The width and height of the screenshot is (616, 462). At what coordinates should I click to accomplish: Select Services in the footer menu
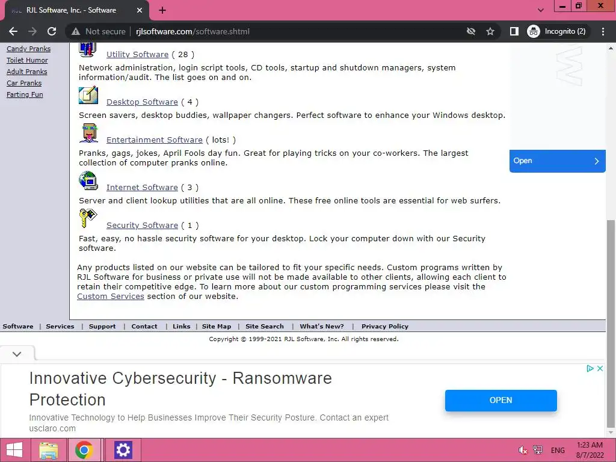[x=60, y=327]
